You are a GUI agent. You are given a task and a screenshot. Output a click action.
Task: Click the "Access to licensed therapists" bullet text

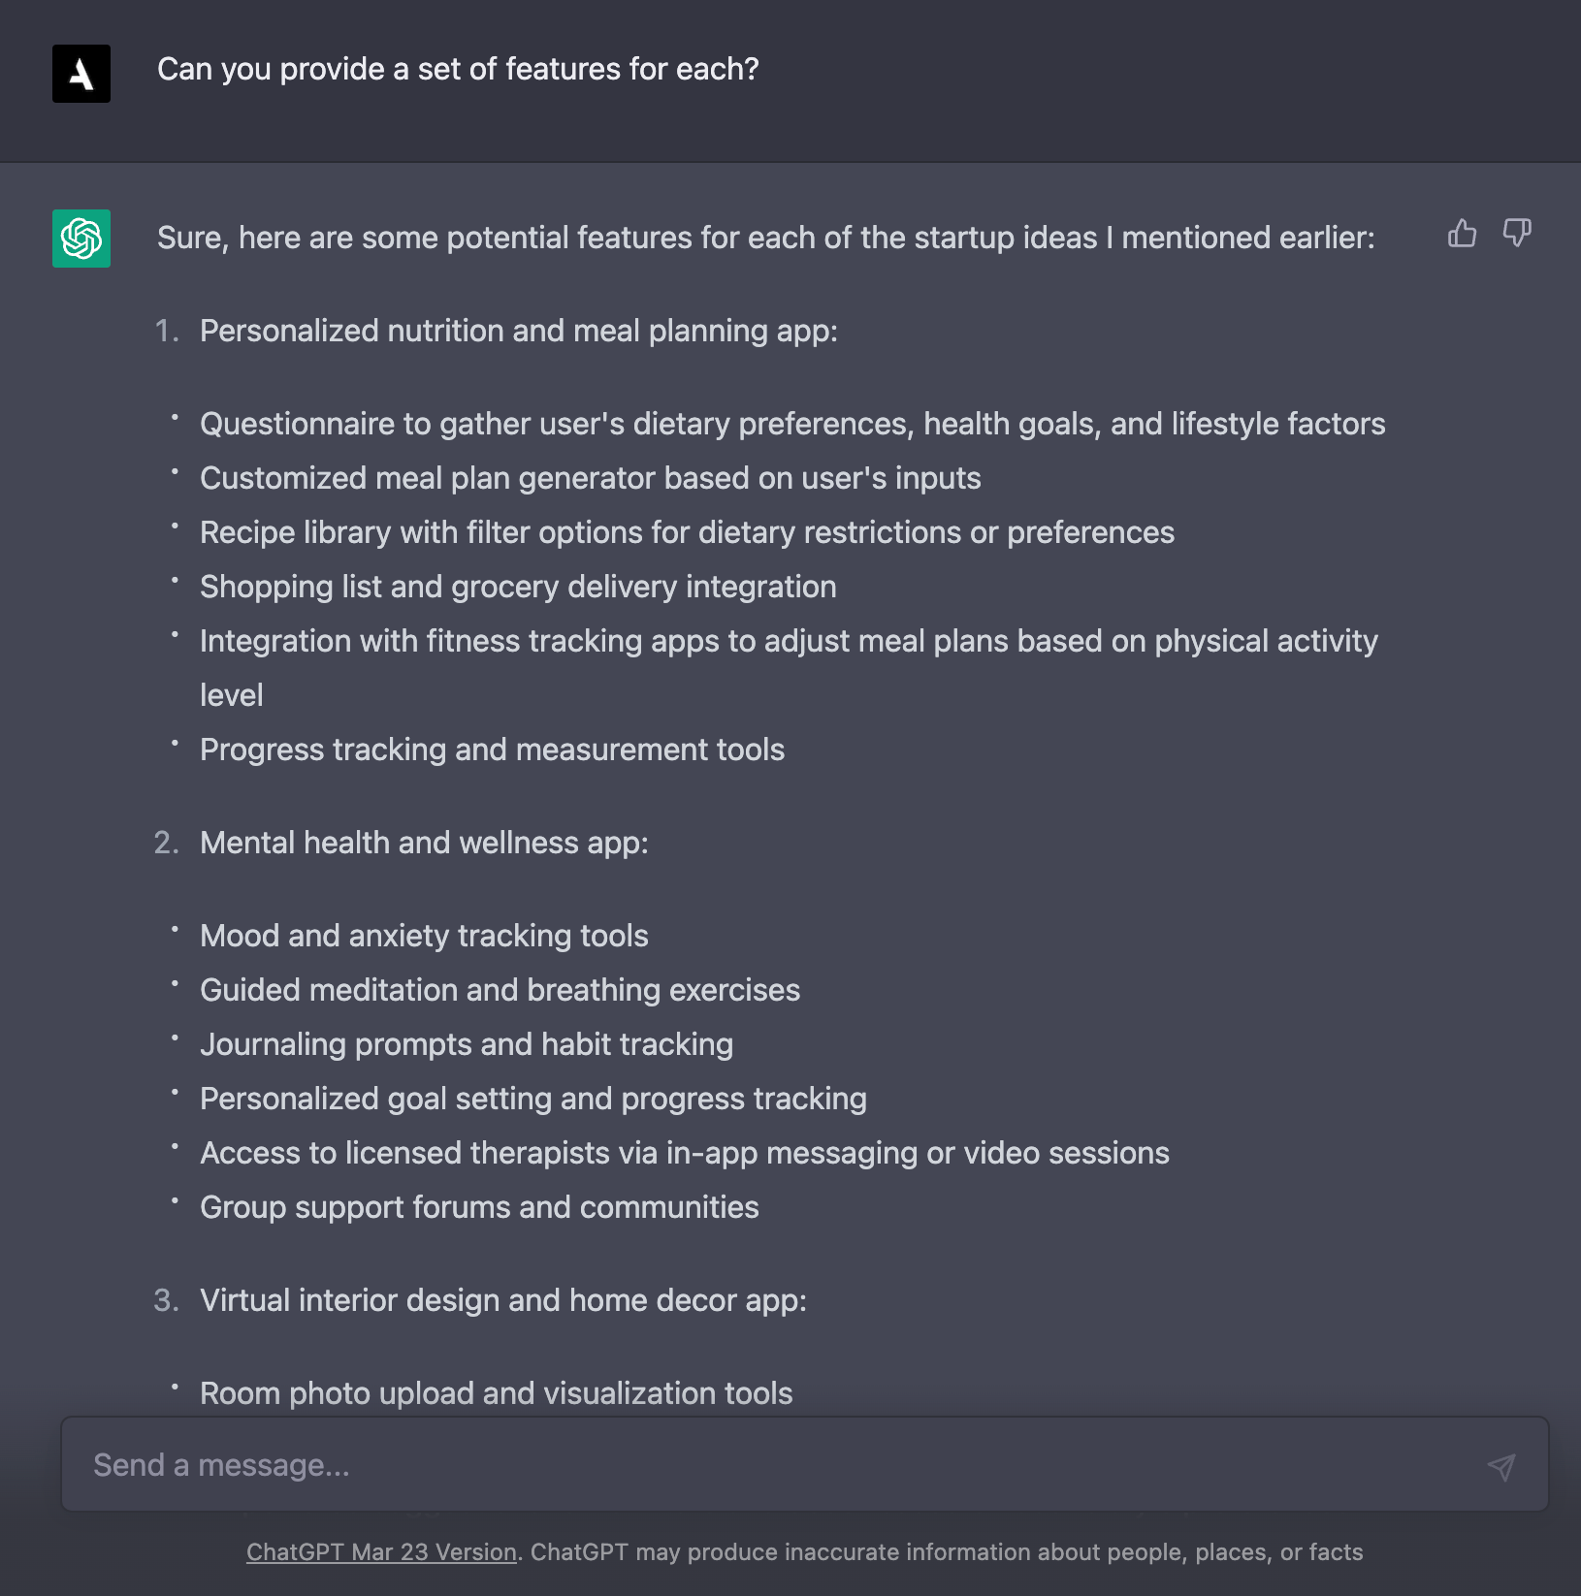(684, 1154)
